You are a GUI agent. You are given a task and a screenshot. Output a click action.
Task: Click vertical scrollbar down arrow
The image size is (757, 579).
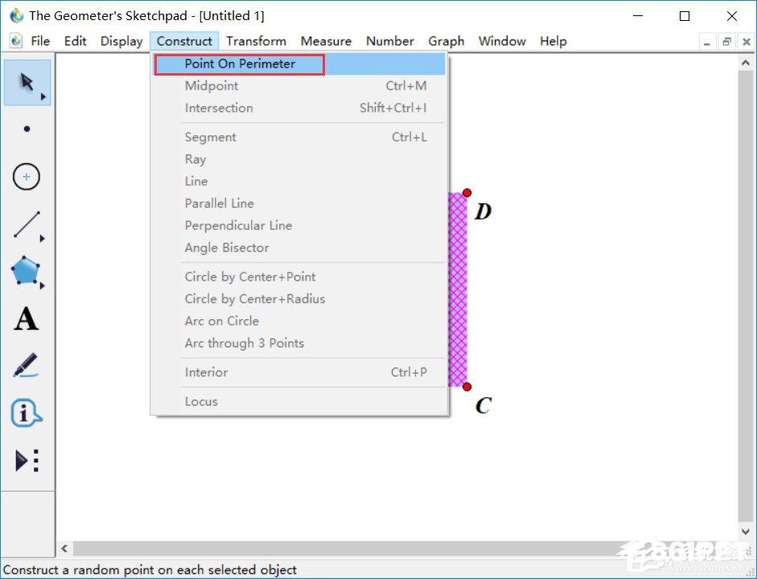746,532
